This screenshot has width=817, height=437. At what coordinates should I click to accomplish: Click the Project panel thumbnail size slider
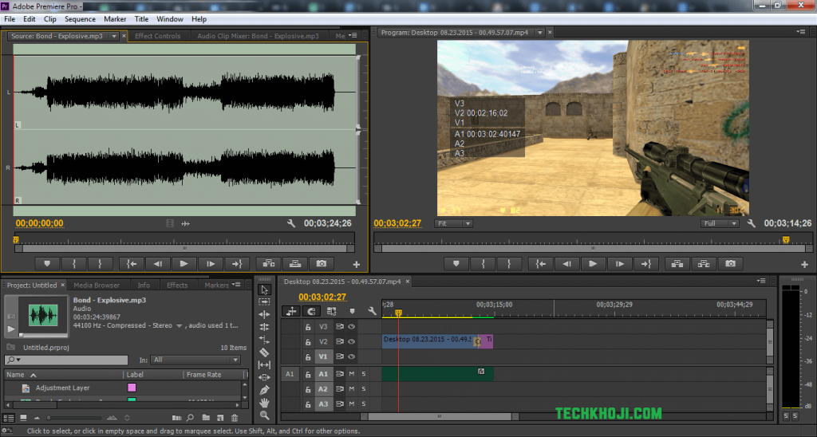coord(74,418)
